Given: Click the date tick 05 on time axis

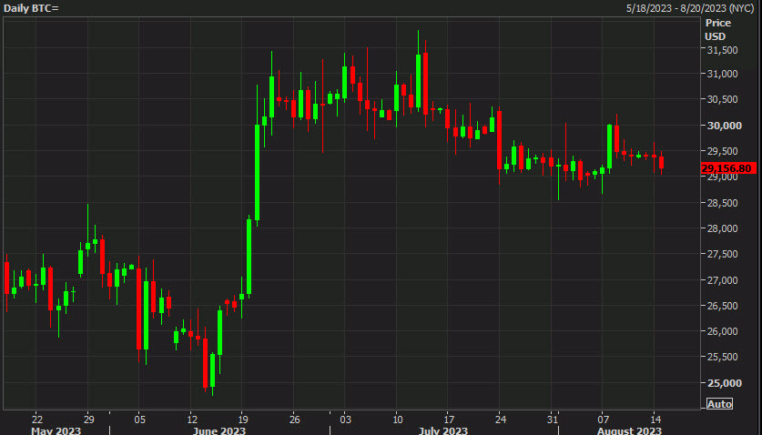Looking at the screenshot, I should [x=140, y=420].
